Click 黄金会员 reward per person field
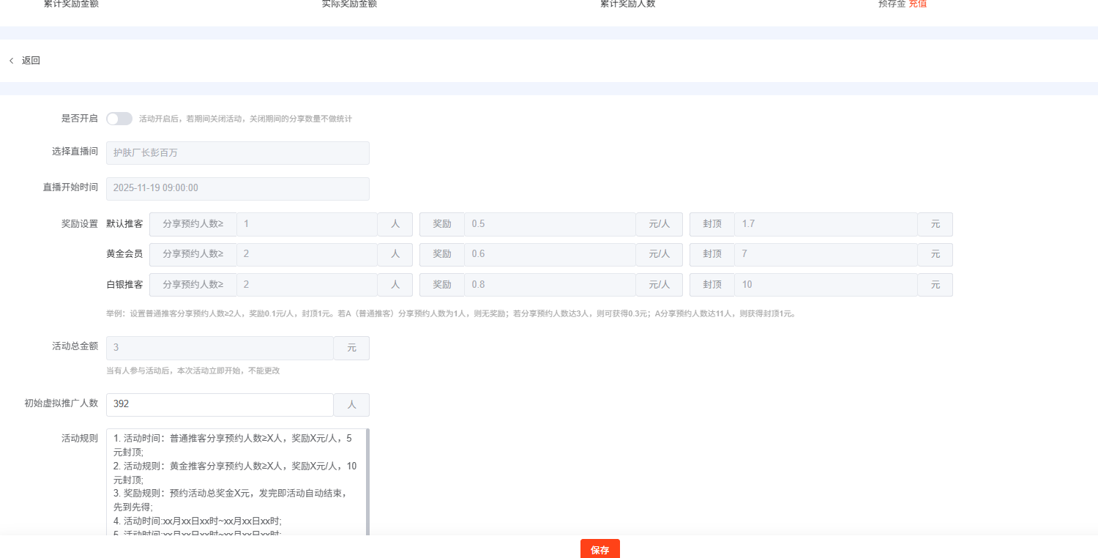Image resolution: width=1098 pixels, height=558 pixels. point(549,254)
